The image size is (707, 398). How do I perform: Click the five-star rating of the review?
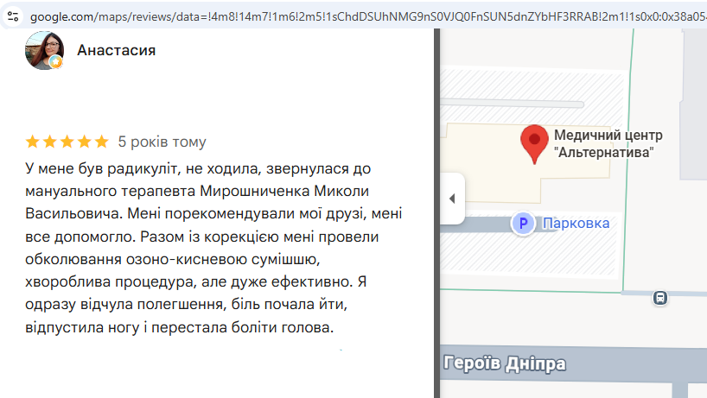coord(67,142)
